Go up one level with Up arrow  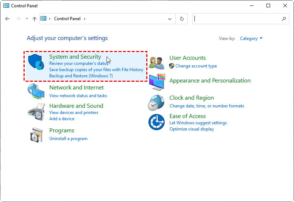click(35, 19)
